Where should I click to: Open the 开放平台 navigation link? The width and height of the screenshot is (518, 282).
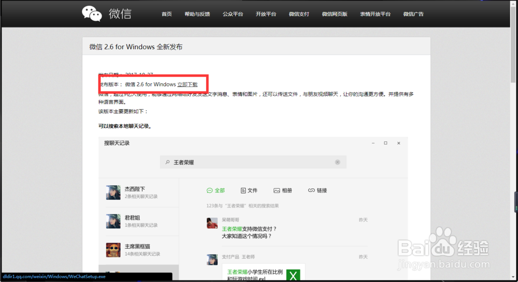pos(266,14)
